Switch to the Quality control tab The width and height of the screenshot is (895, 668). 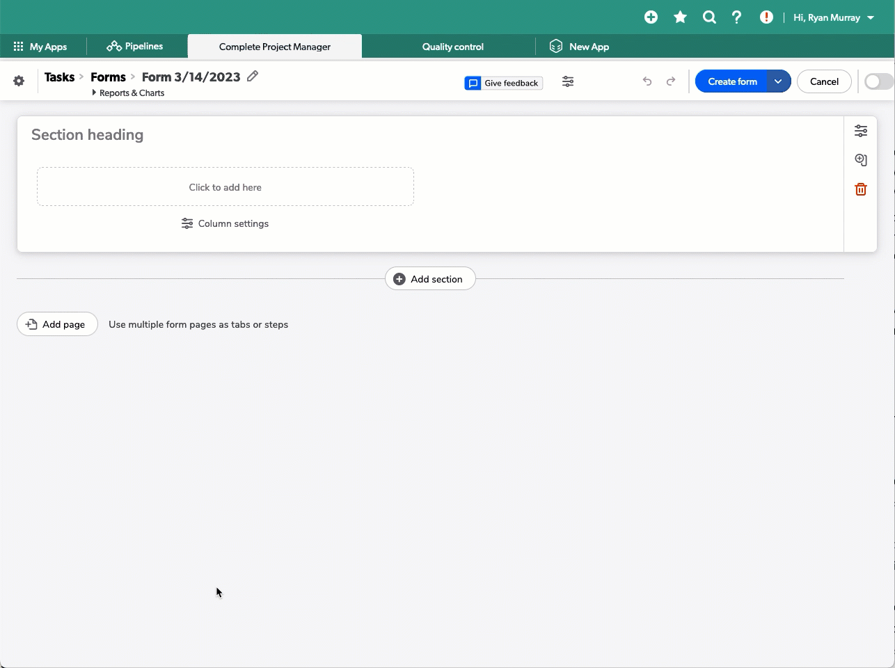pyautogui.click(x=452, y=46)
